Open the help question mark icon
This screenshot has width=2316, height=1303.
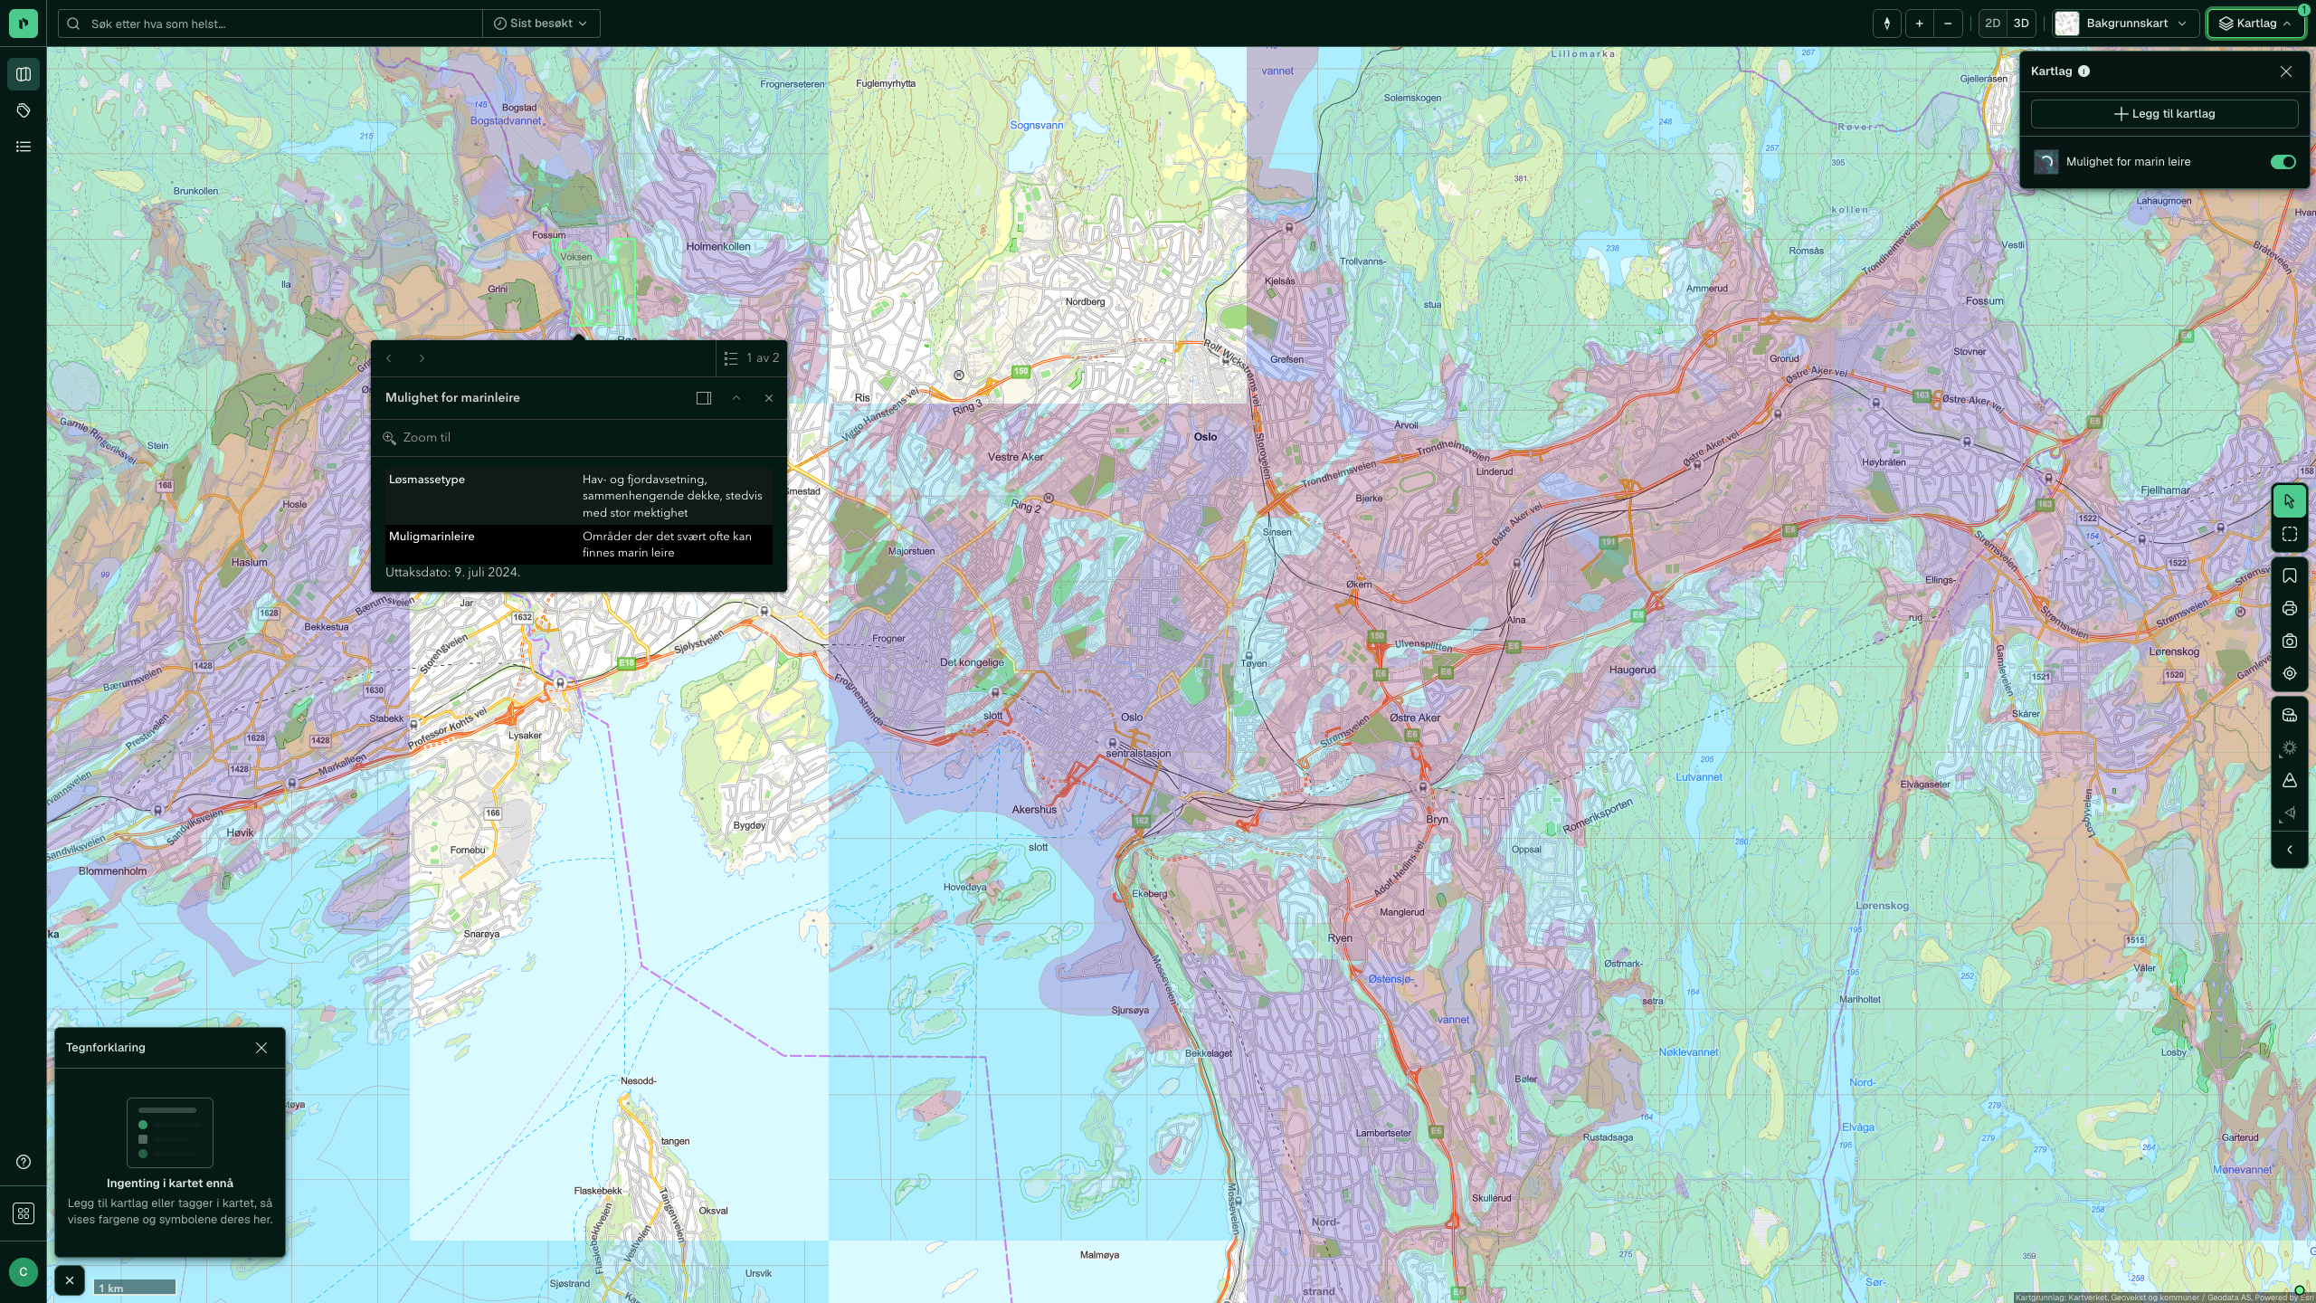click(x=24, y=1162)
